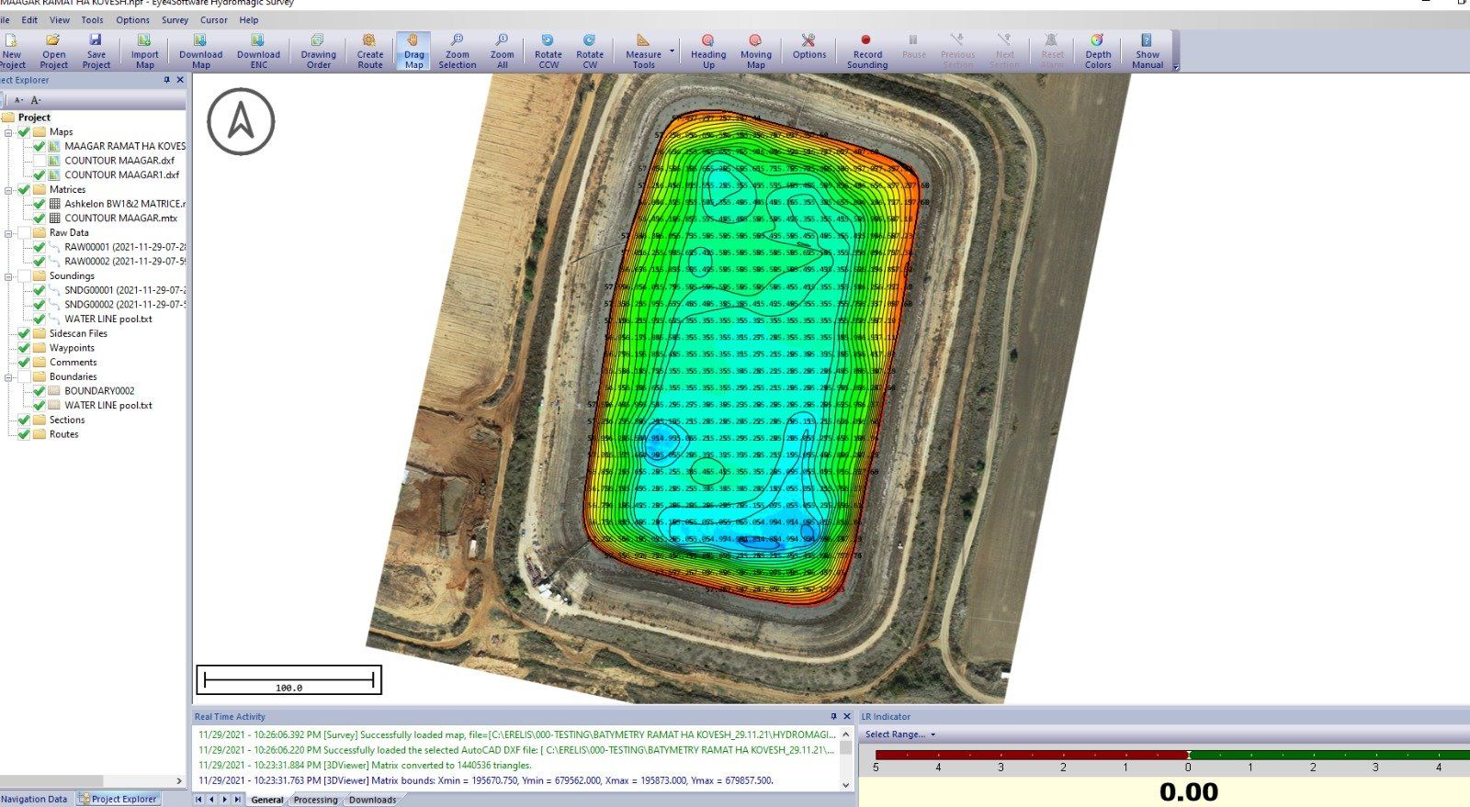Click the Reset Alarm icon

pyautogui.click(x=1052, y=51)
